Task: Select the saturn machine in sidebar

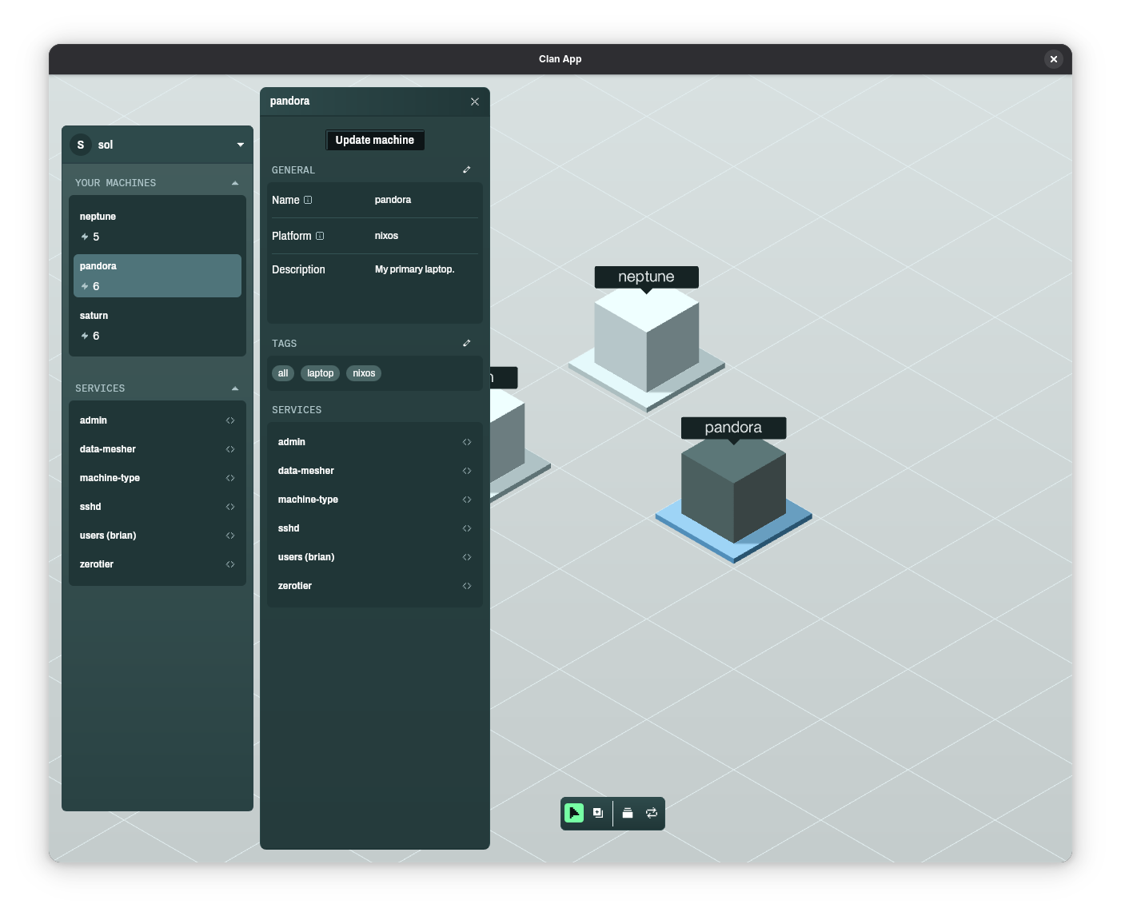Action: click(158, 325)
